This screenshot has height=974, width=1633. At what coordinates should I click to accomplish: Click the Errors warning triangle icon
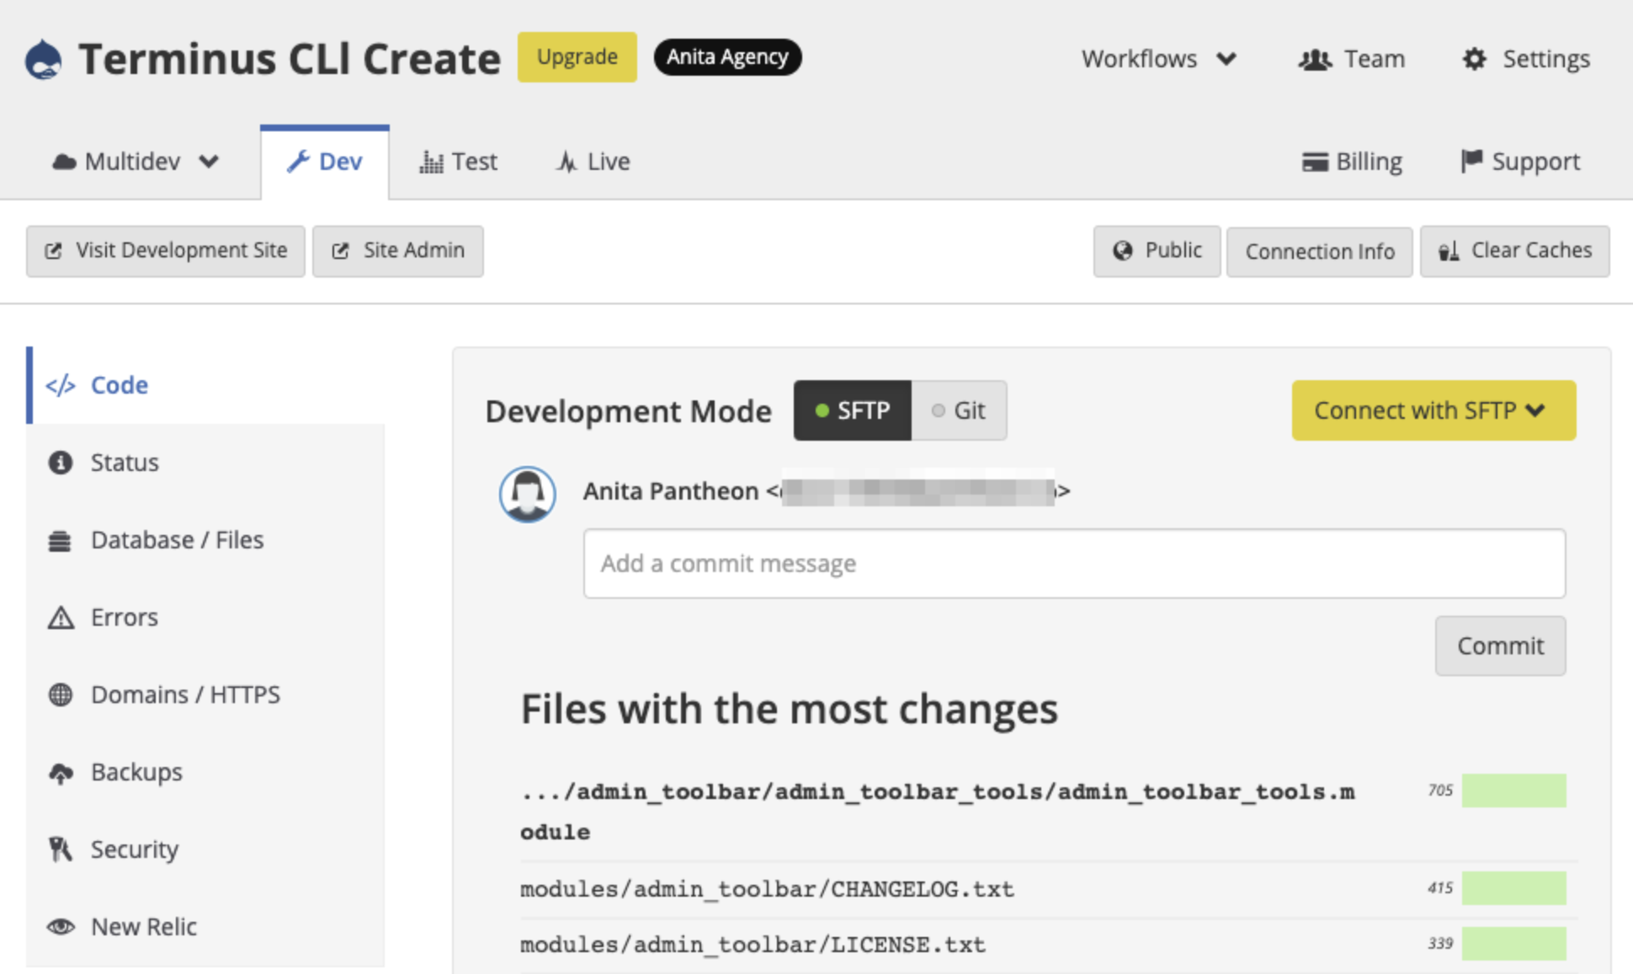(x=61, y=617)
